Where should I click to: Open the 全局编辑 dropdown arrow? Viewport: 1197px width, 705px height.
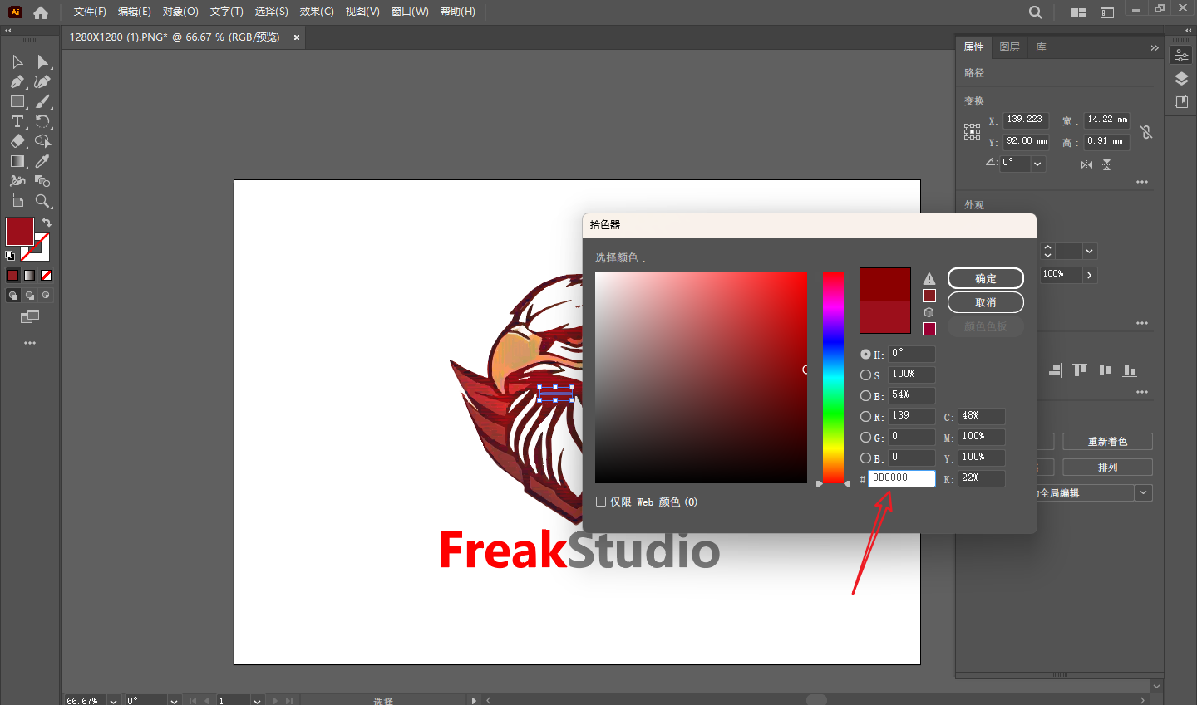pyautogui.click(x=1144, y=492)
